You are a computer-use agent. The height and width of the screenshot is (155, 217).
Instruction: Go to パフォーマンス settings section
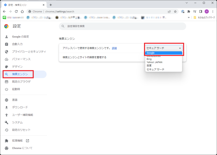[x=21, y=59]
